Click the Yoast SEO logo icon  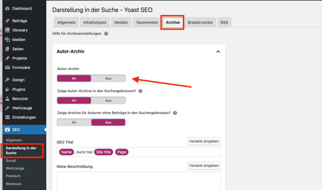(x=8, y=130)
